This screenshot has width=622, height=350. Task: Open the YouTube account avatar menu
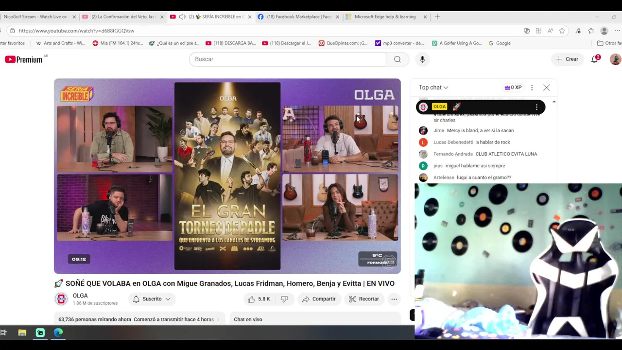615,59
